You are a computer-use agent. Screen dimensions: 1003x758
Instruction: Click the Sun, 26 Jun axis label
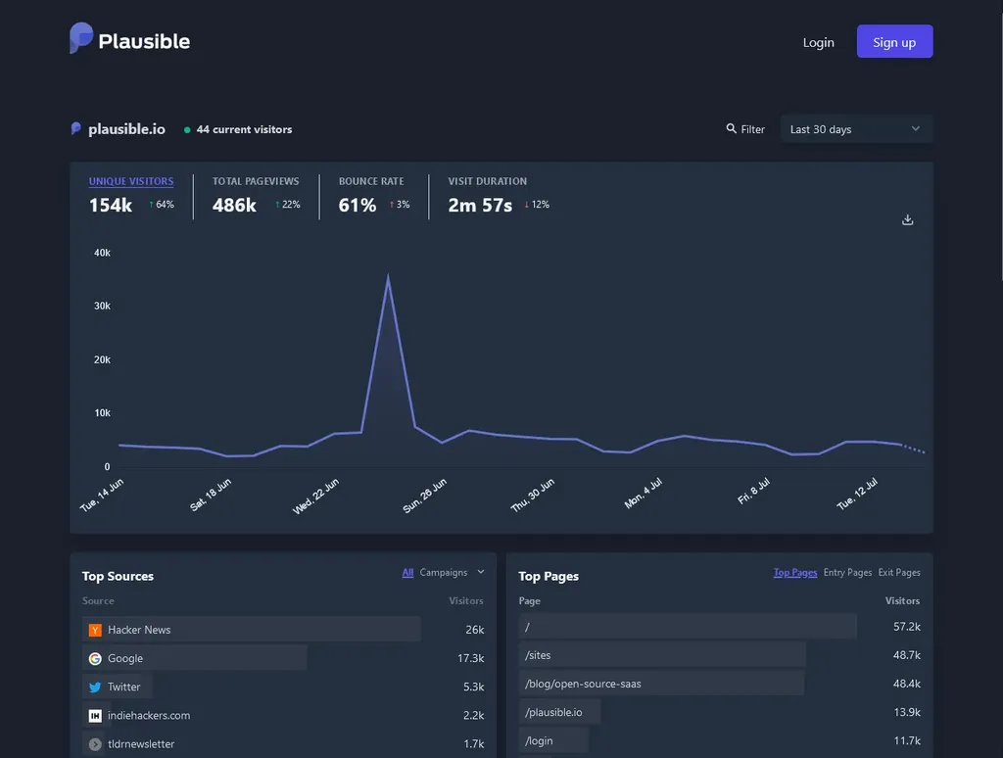point(424,496)
